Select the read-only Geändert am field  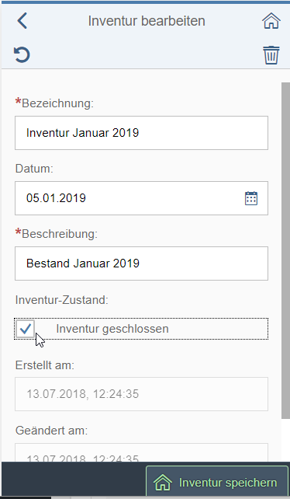click(x=141, y=452)
